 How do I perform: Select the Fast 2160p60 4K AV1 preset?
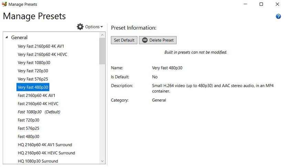[36, 96]
